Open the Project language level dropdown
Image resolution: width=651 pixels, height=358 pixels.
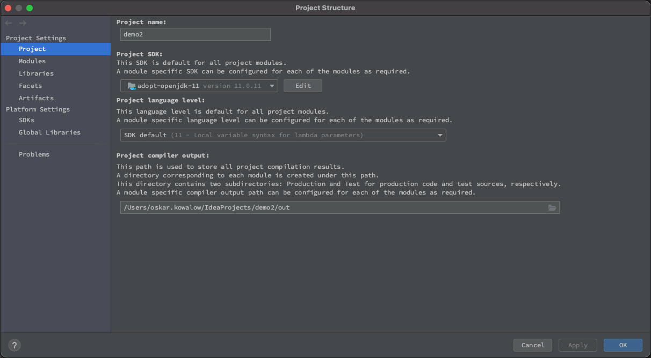point(440,135)
